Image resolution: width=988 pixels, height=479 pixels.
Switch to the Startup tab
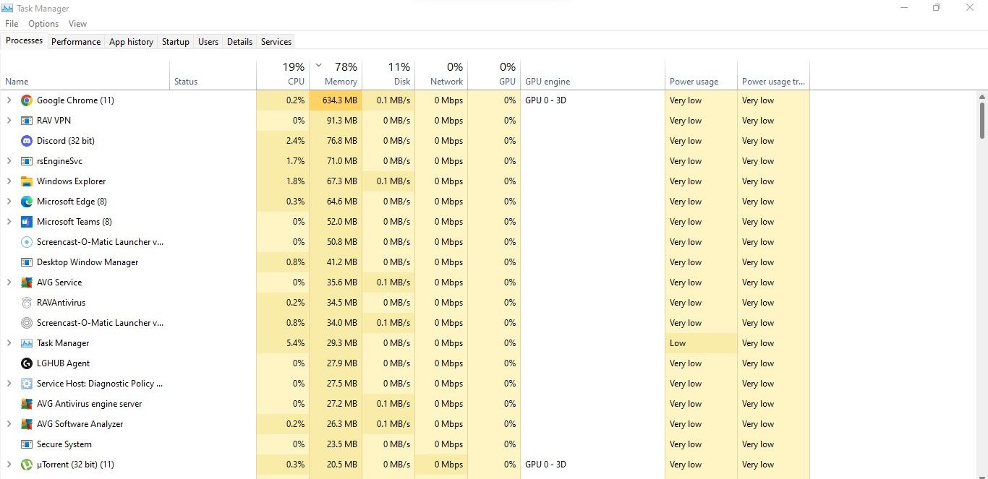point(176,42)
